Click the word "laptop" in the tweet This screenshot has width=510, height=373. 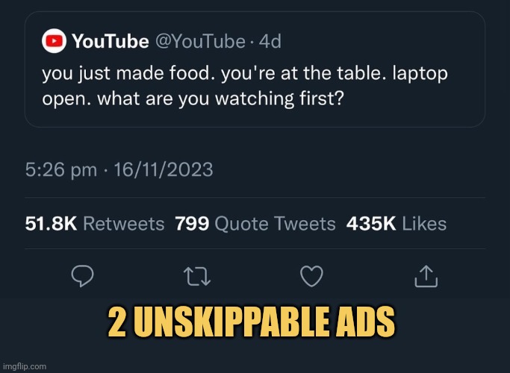(x=420, y=74)
